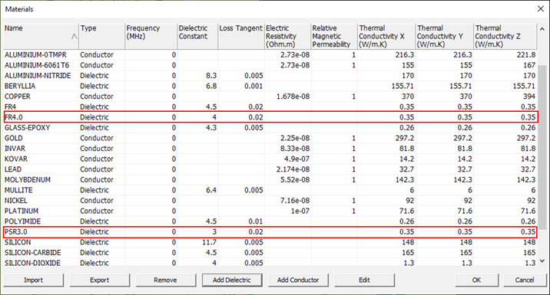The image size is (550, 295).
Task: Remove the selected material
Action: pyautogui.click(x=166, y=280)
